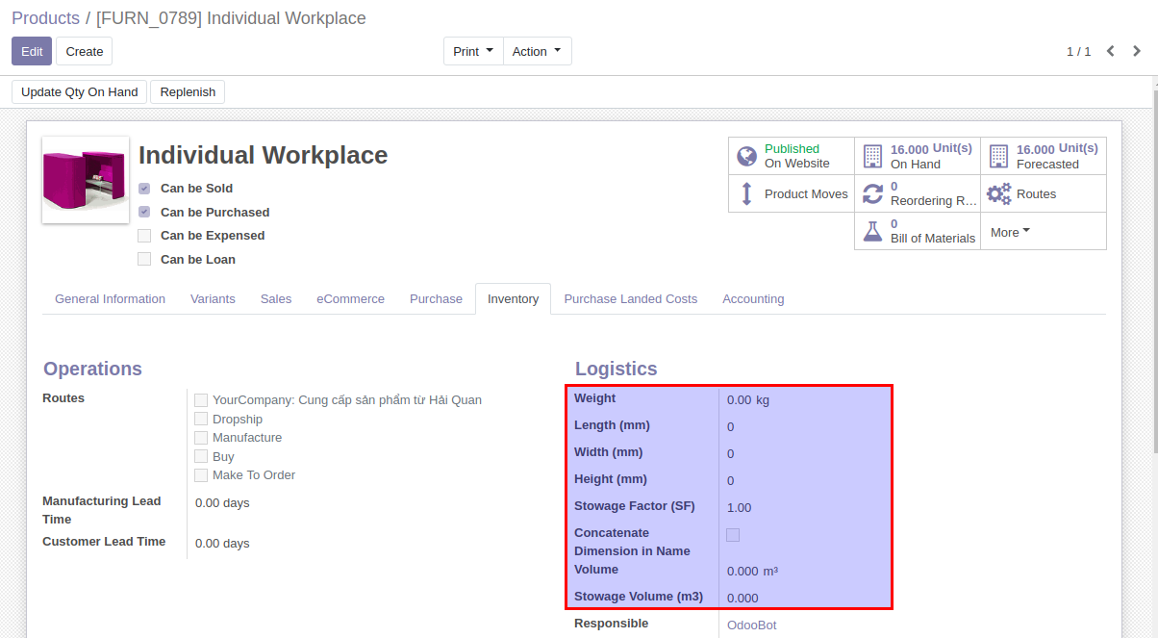
Task: Click the building icon for On Hand units
Action: pyautogui.click(x=872, y=156)
